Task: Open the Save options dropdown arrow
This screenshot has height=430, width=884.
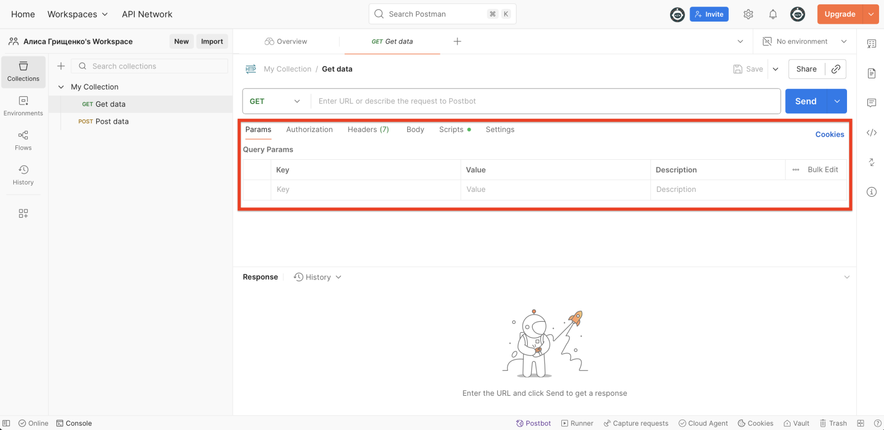Action: 776,69
